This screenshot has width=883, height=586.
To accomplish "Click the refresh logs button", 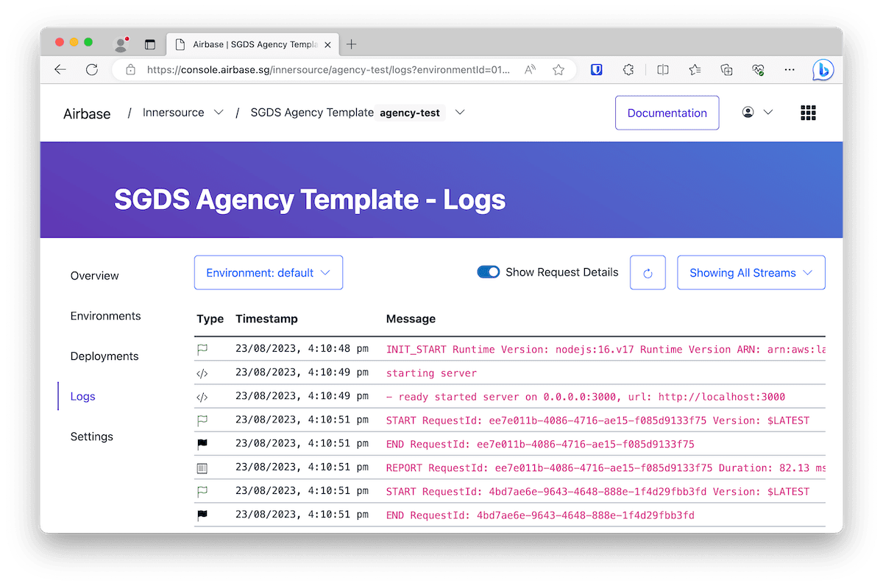I will pyautogui.click(x=648, y=273).
